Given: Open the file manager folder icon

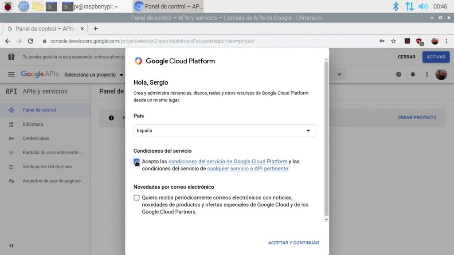Looking at the screenshot, I should tap(37, 6).
